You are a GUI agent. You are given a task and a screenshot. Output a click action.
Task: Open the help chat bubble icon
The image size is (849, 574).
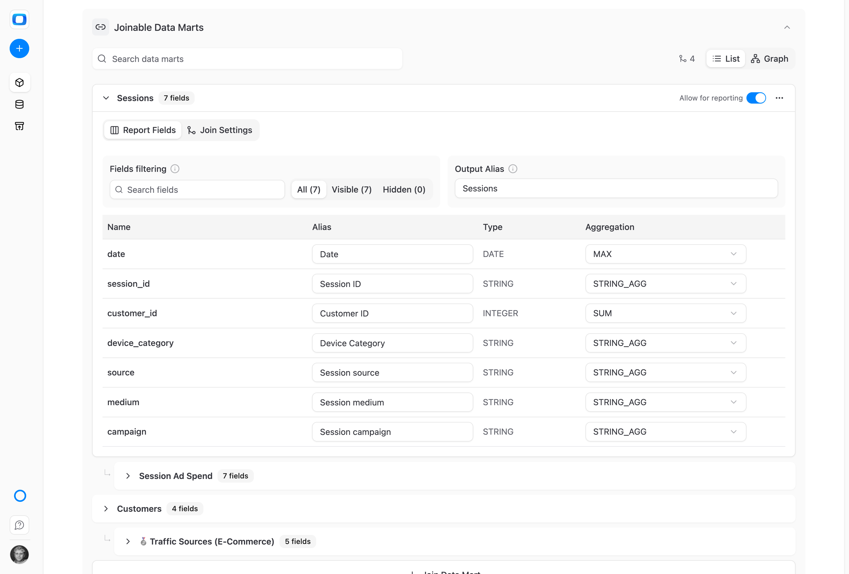tap(19, 525)
